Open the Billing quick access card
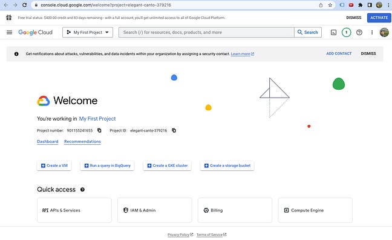 235,210
